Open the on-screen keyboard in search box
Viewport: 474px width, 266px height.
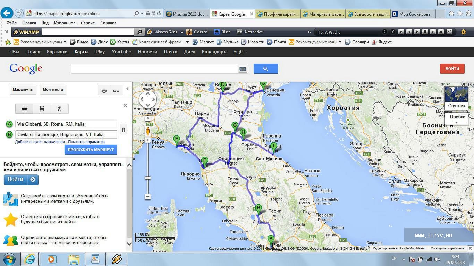(x=243, y=69)
